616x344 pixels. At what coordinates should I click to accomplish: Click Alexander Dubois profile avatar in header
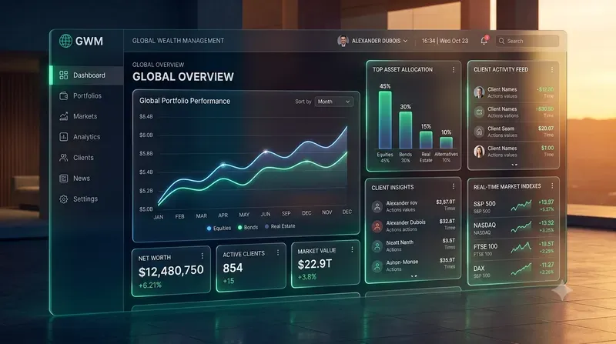tap(343, 41)
